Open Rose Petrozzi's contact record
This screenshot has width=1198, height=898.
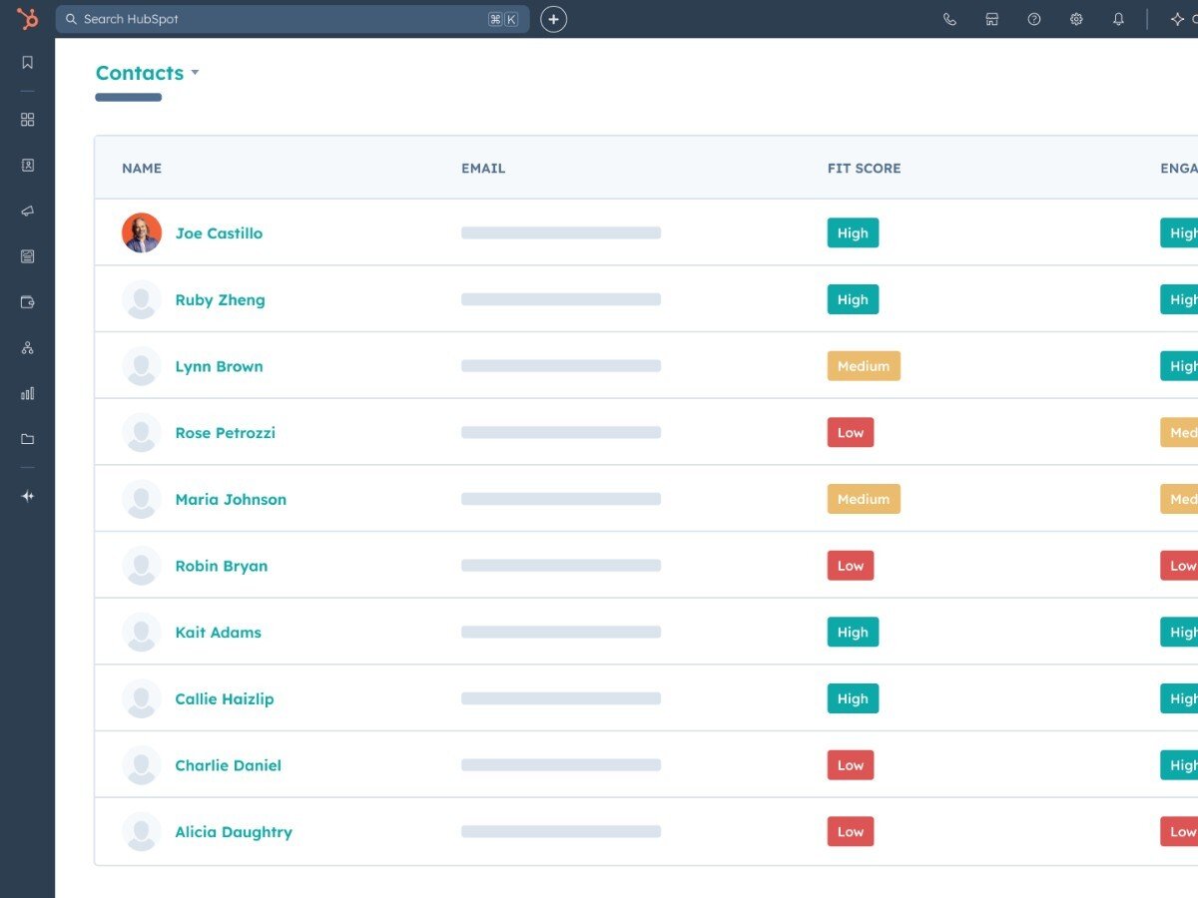coord(225,433)
